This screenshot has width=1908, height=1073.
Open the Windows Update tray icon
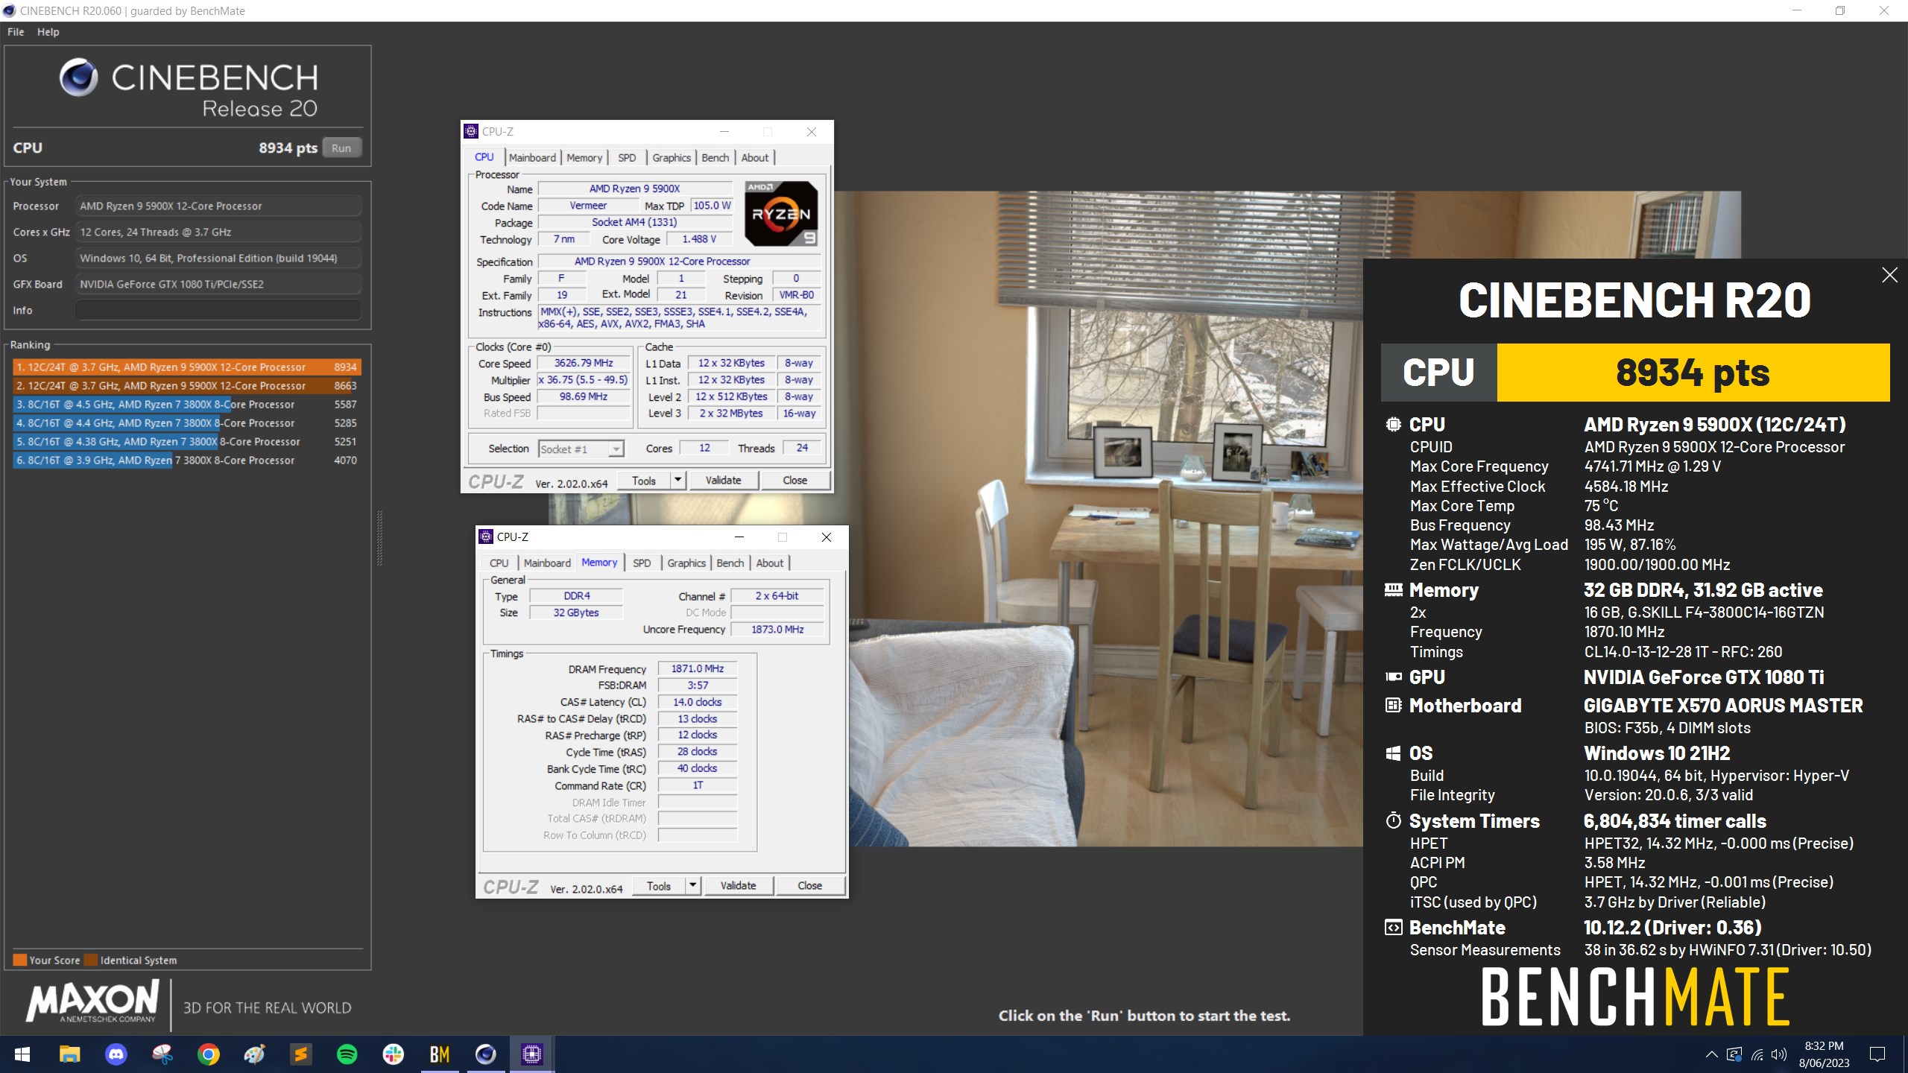1734,1054
